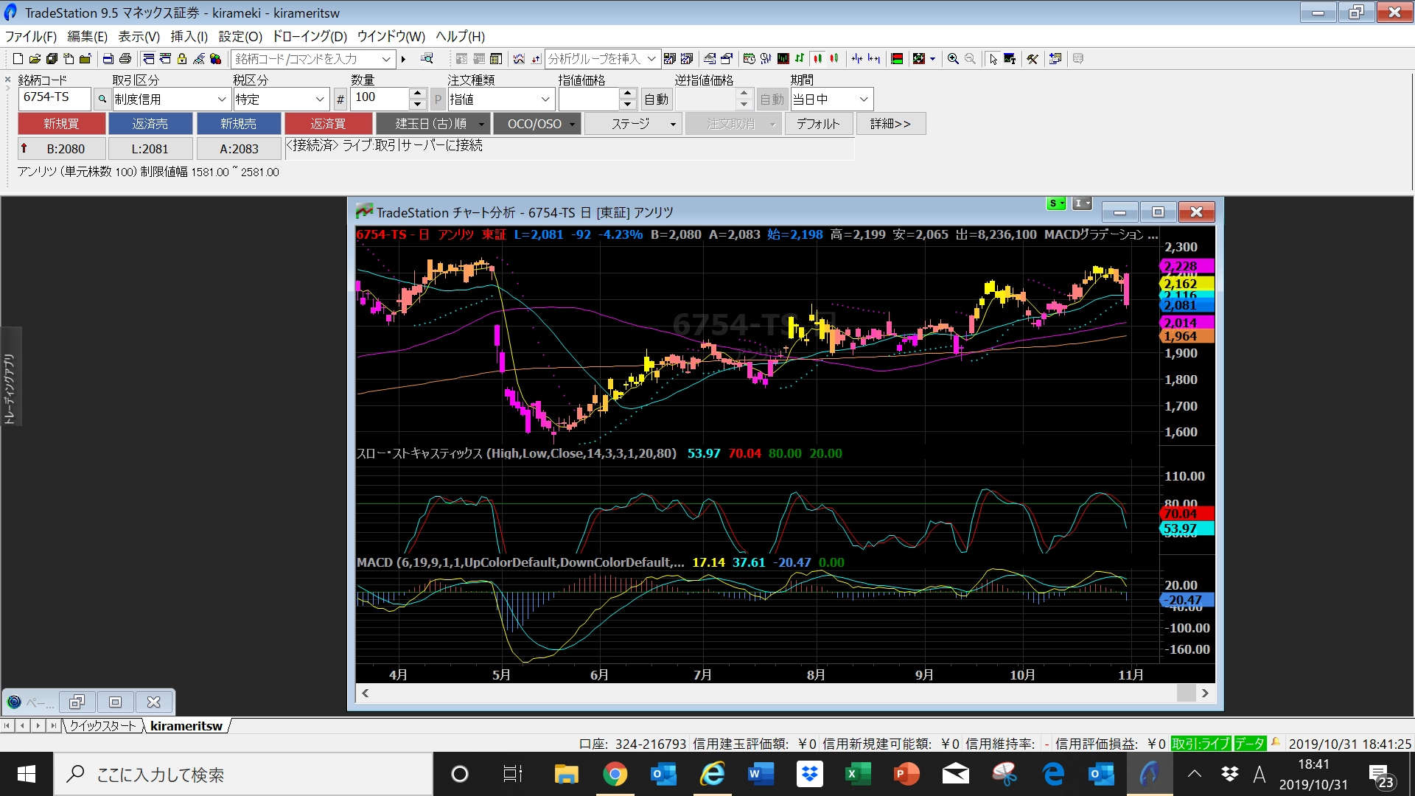1415x796 pixels.
Task: Click the yellow padlock toolbar icon
Action: coord(182,59)
